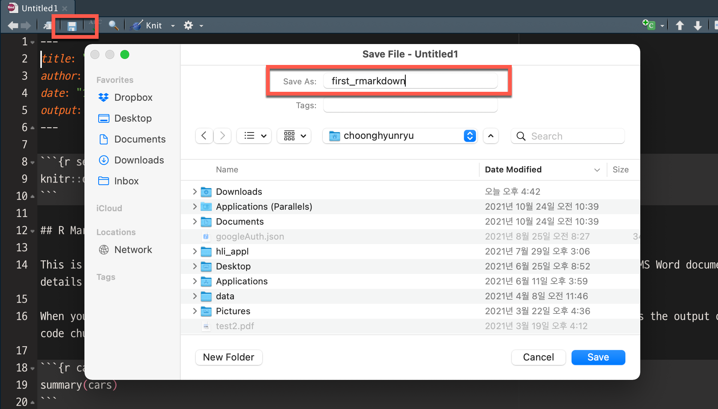Screen dimensions: 718x409
Task: Open the choonghyunryu location popup
Action: 400,136
